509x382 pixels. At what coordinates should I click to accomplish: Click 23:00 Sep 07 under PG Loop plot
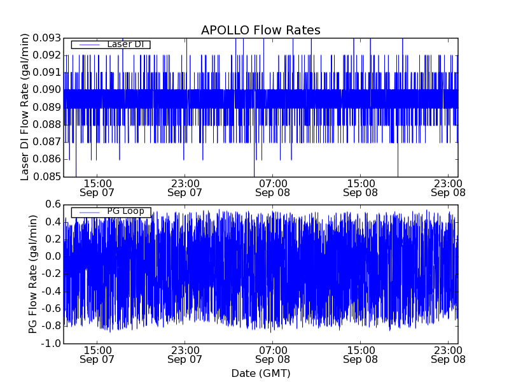tap(185, 355)
